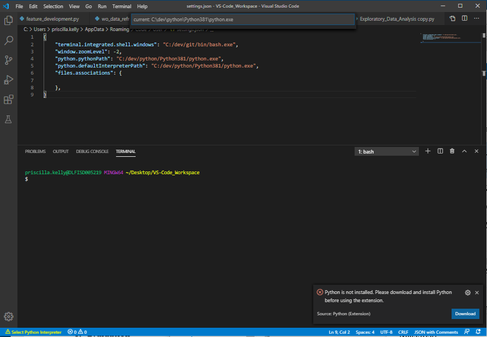Open the Explorer sidebar icon
Image resolution: width=487 pixels, height=337 pixels.
(x=8, y=20)
